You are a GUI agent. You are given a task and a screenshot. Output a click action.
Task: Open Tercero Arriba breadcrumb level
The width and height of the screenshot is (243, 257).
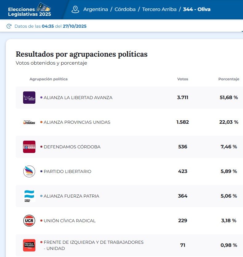click(159, 9)
